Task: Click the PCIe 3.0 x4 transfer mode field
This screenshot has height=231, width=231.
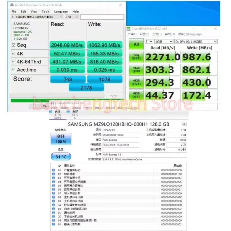Action: (x=121, y=145)
